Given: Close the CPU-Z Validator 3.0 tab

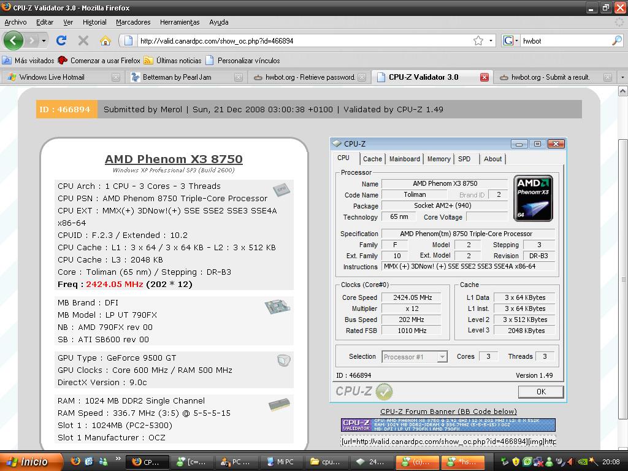Looking at the screenshot, I should [x=484, y=77].
